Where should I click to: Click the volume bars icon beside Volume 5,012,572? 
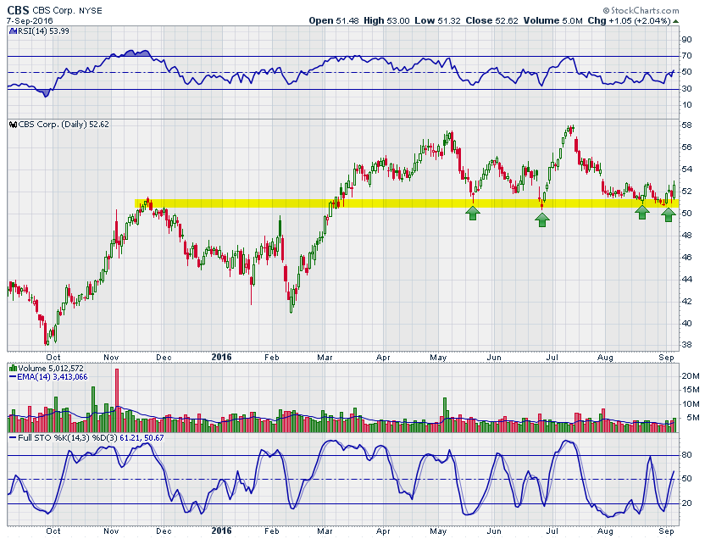13,368
